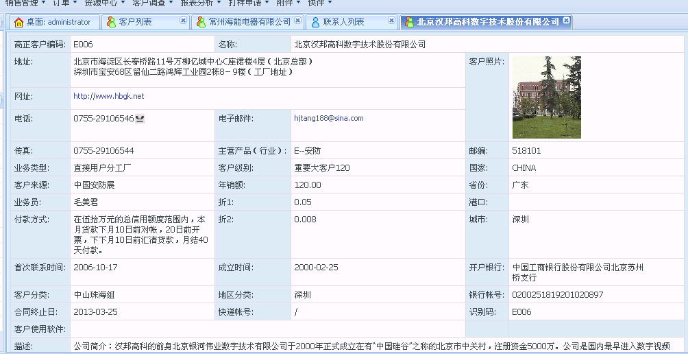
Task: Open the 销售管理 menu
Action: [25, 3]
